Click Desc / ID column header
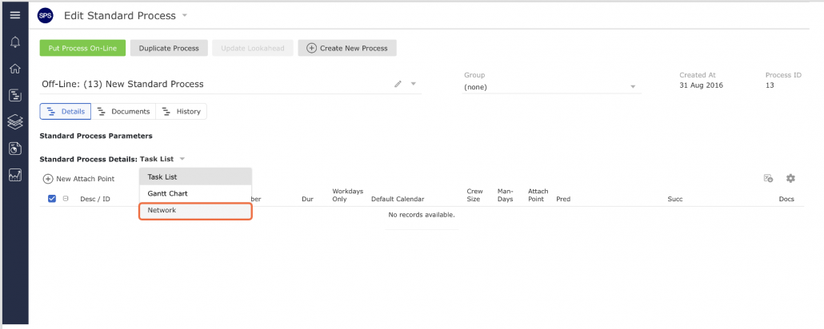 (x=95, y=200)
